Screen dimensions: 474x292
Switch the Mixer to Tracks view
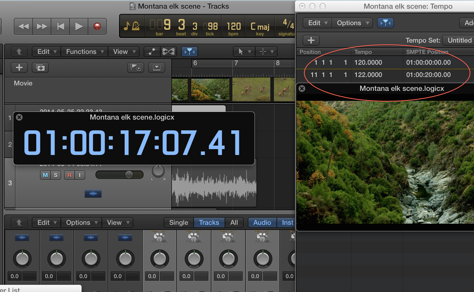point(209,222)
